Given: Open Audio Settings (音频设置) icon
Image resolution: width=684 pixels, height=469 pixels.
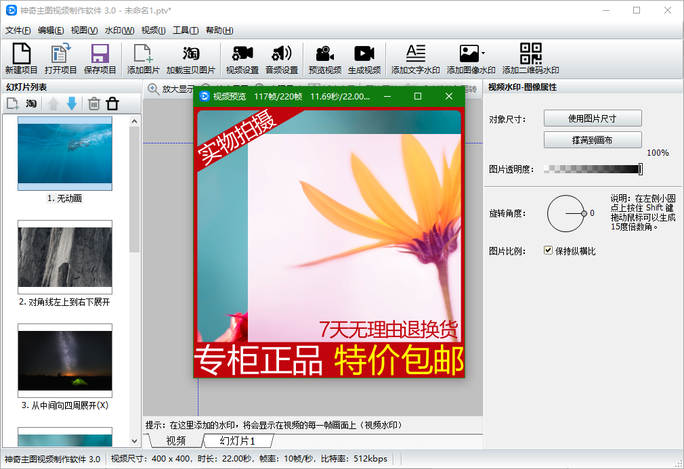Looking at the screenshot, I should click(281, 59).
